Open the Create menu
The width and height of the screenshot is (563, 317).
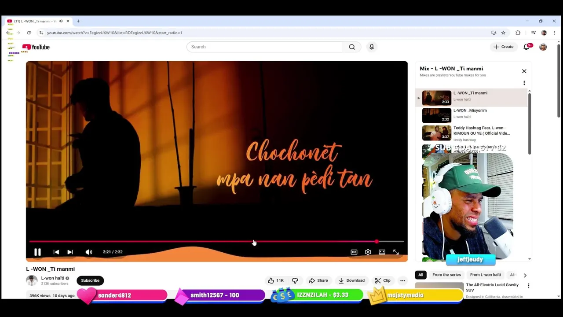click(x=504, y=47)
